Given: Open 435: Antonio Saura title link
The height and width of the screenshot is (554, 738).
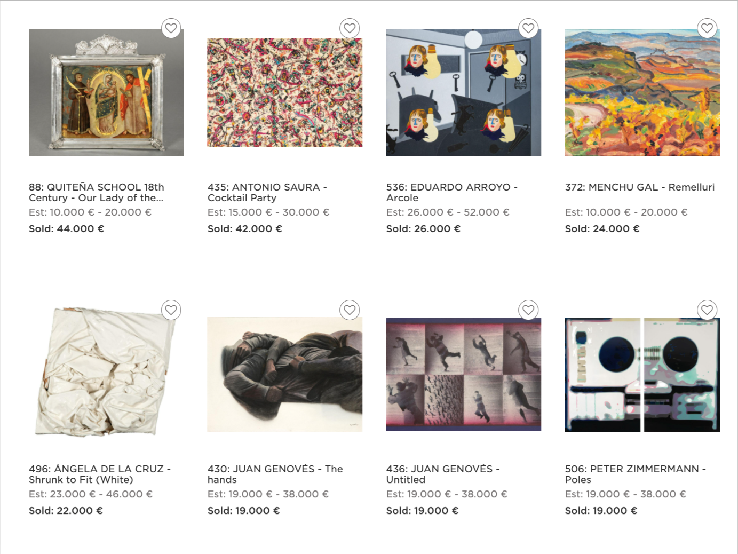Looking at the screenshot, I should (x=267, y=193).
